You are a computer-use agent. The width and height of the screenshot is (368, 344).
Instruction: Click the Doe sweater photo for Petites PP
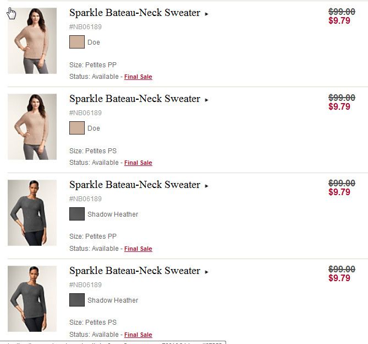(32, 41)
